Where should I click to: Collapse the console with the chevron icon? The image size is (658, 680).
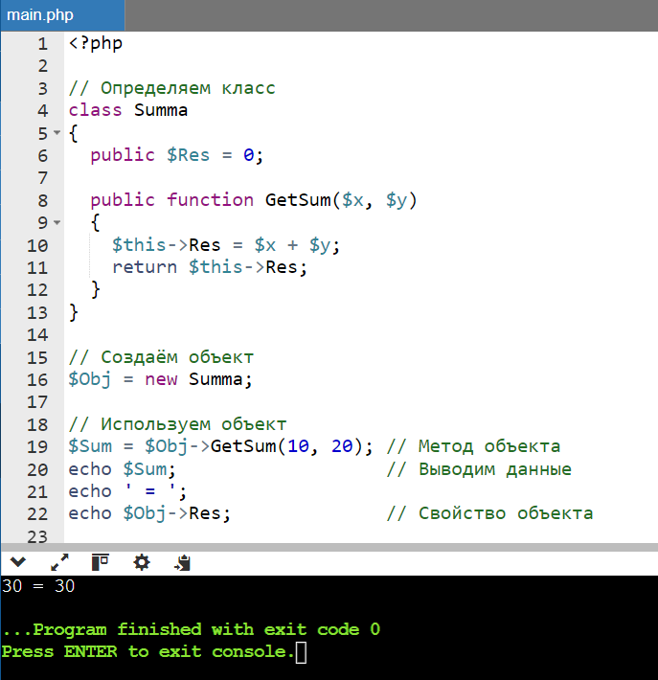pos(18,562)
